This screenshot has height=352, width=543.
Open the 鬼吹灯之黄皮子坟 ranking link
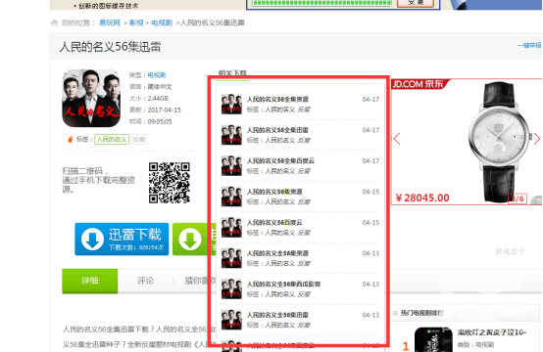[x=492, y=332]
